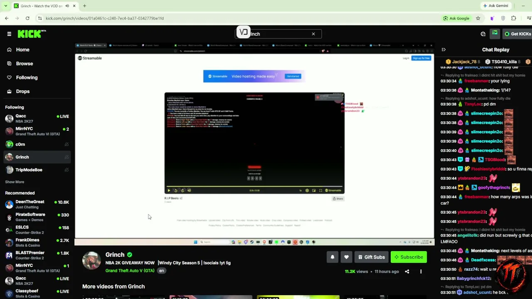
Task: Clear the search box with X
Action: (x=313, y=34)
